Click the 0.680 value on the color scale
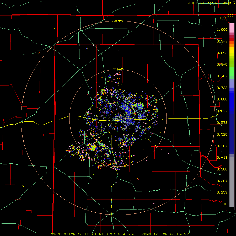This screenshot has width=236, height=236. (x=222, y=99)
